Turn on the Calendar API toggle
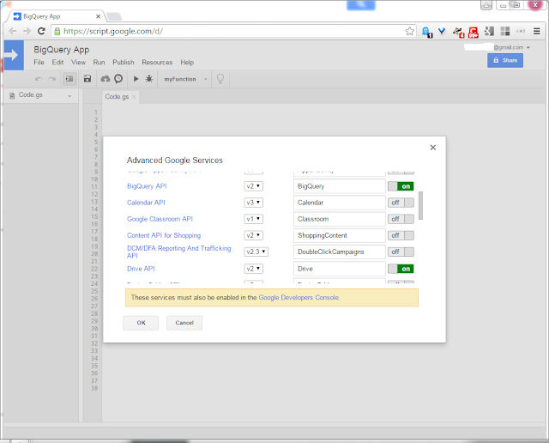The image size is (549, 443). (401, 203)
